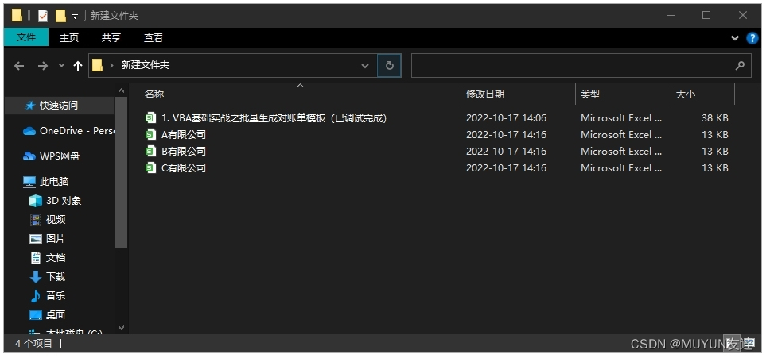Expand the address bar history dropdown
Viewport: 766px width, 358px height.
pos(364,65)
